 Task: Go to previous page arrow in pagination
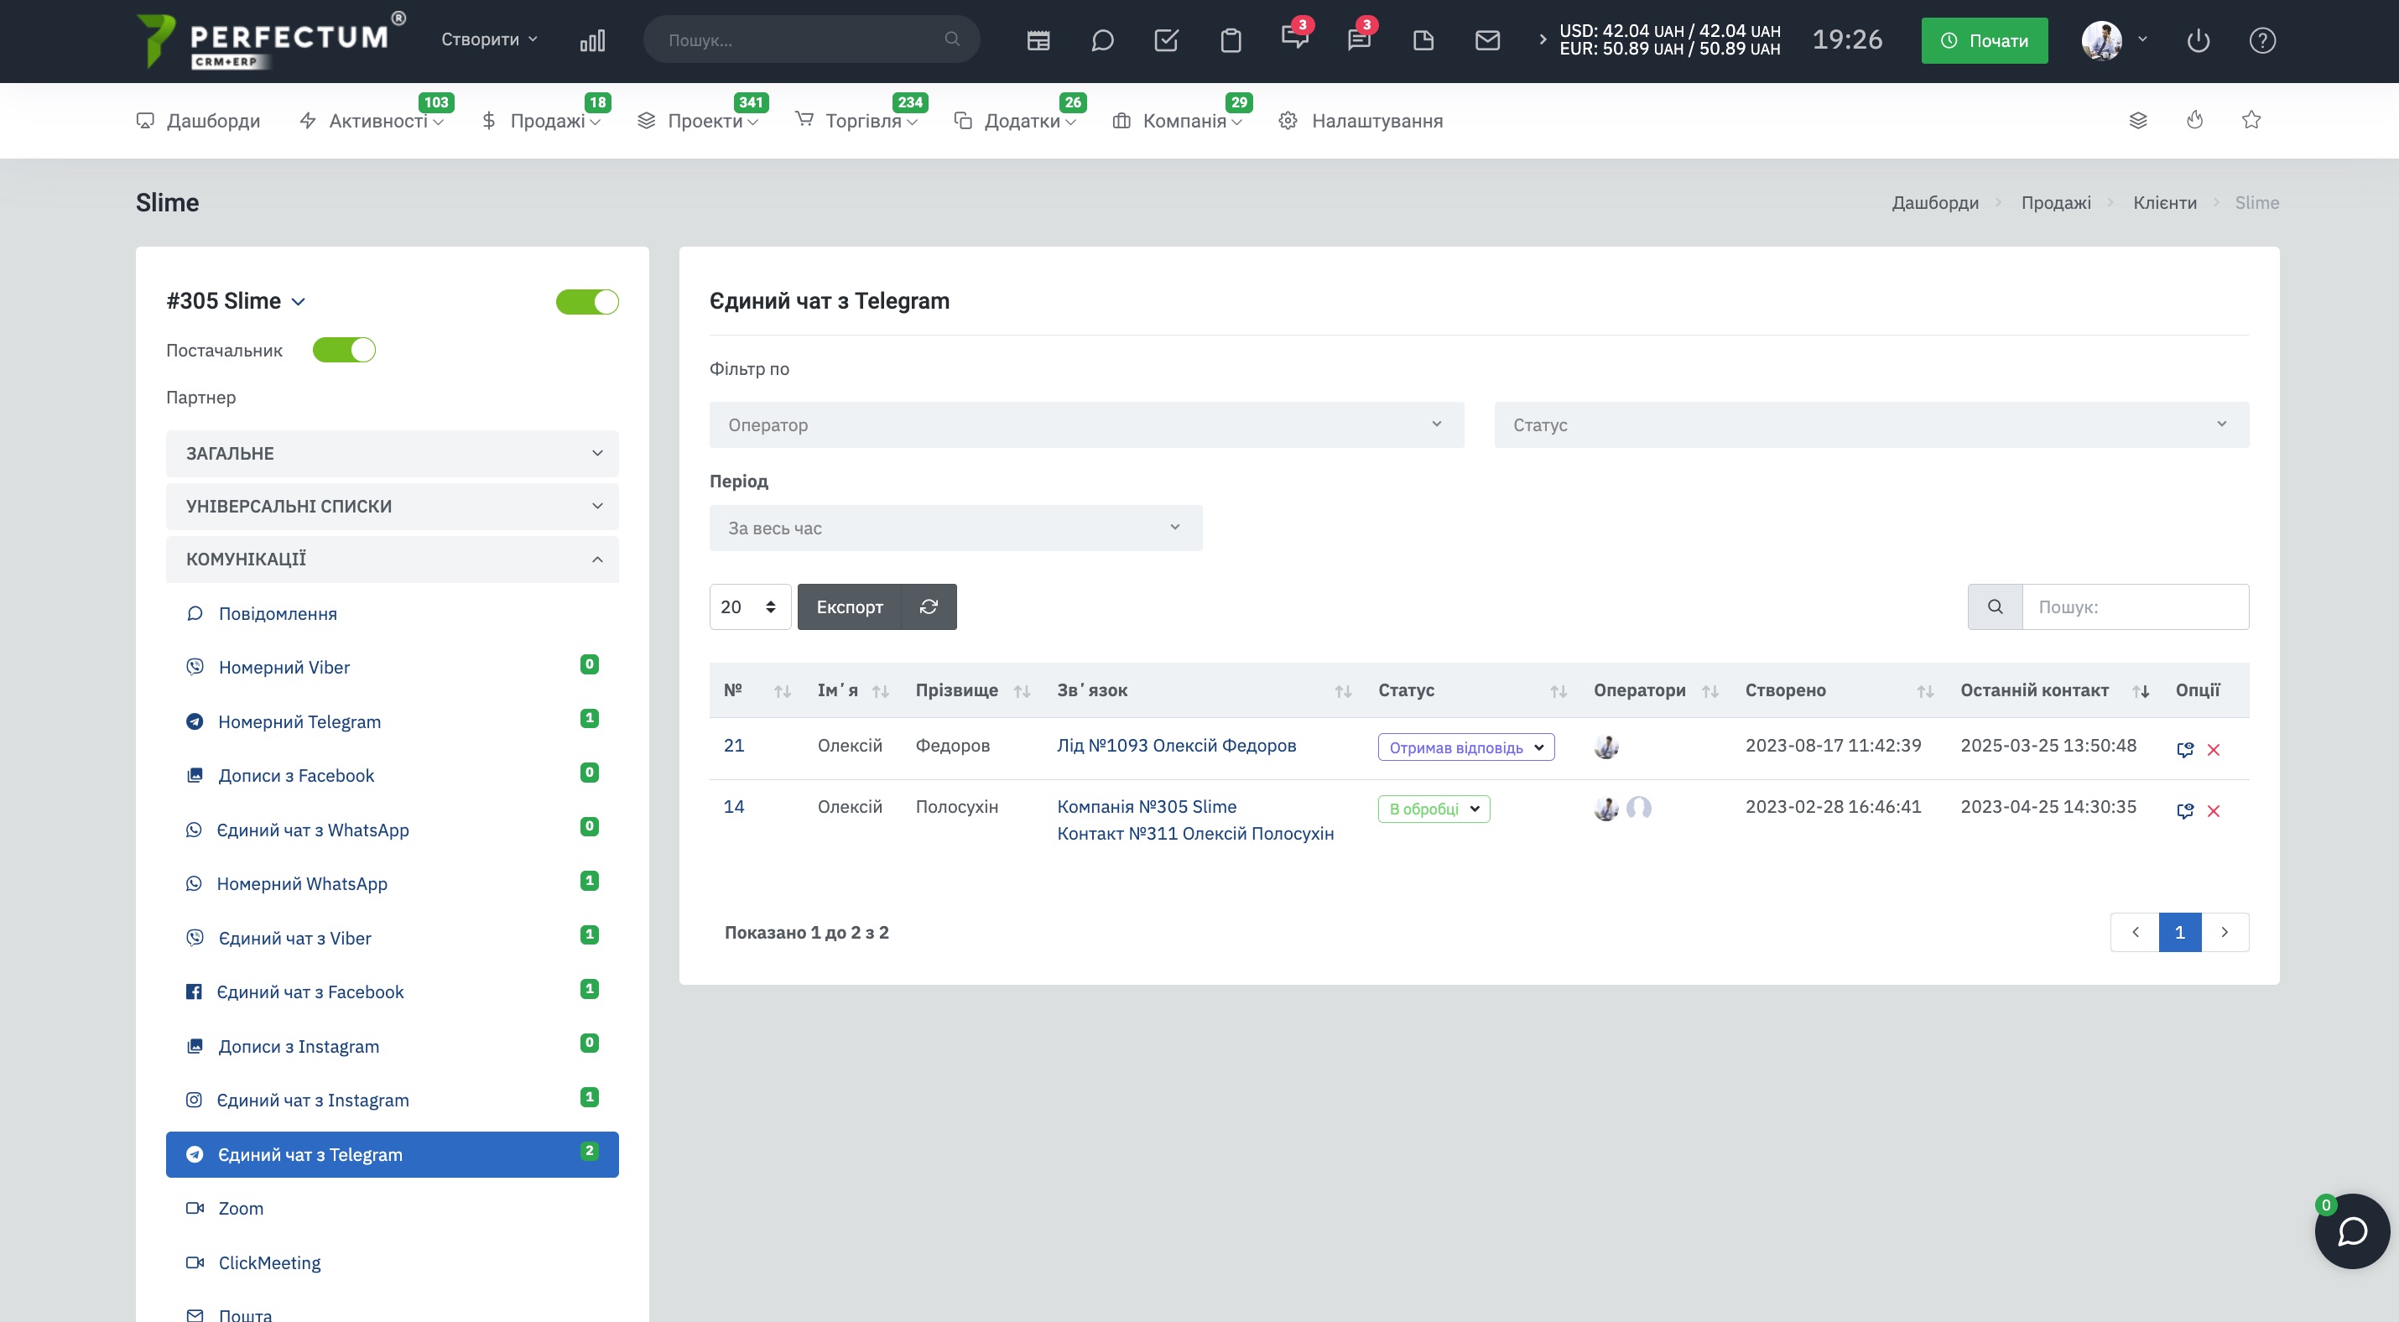2136,932
